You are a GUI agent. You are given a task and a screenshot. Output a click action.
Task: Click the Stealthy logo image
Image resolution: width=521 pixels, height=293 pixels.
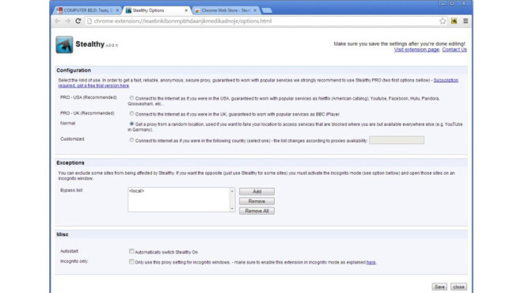64,45
